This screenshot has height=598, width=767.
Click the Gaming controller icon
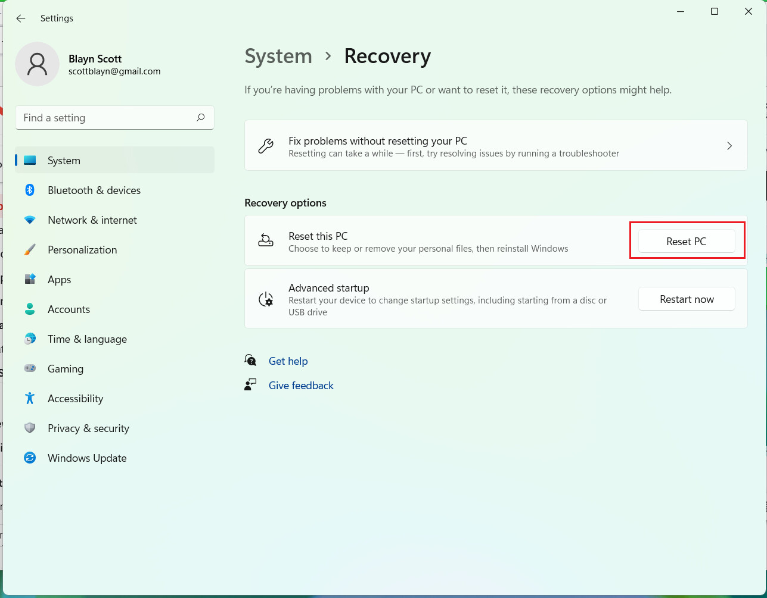coord(30,368)
